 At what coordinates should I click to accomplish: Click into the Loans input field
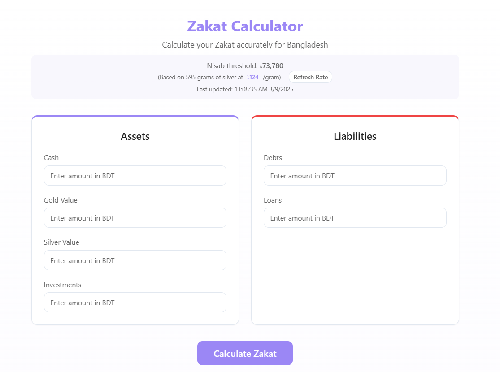355,218
